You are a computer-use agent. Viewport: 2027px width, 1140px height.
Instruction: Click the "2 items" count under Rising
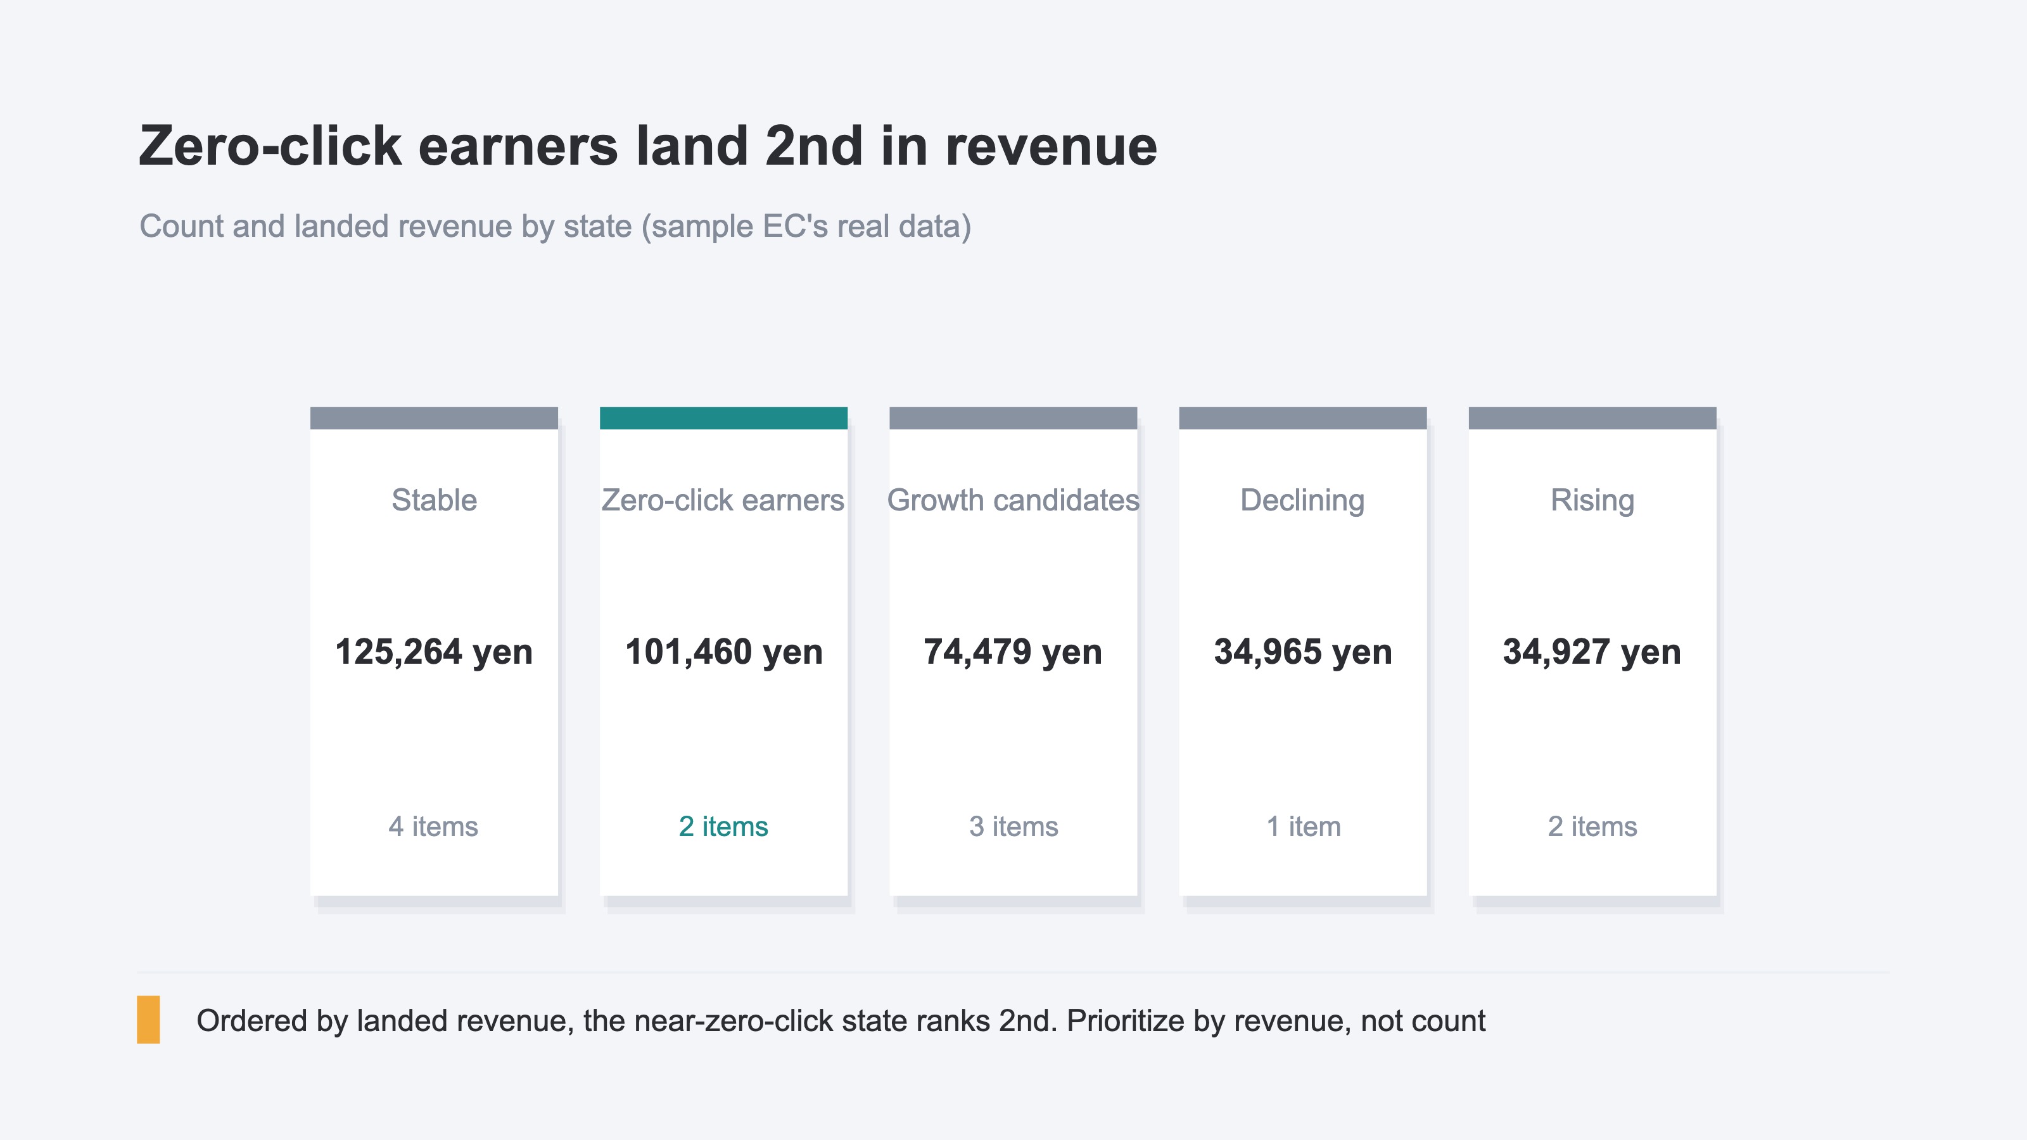[1592, 826]
